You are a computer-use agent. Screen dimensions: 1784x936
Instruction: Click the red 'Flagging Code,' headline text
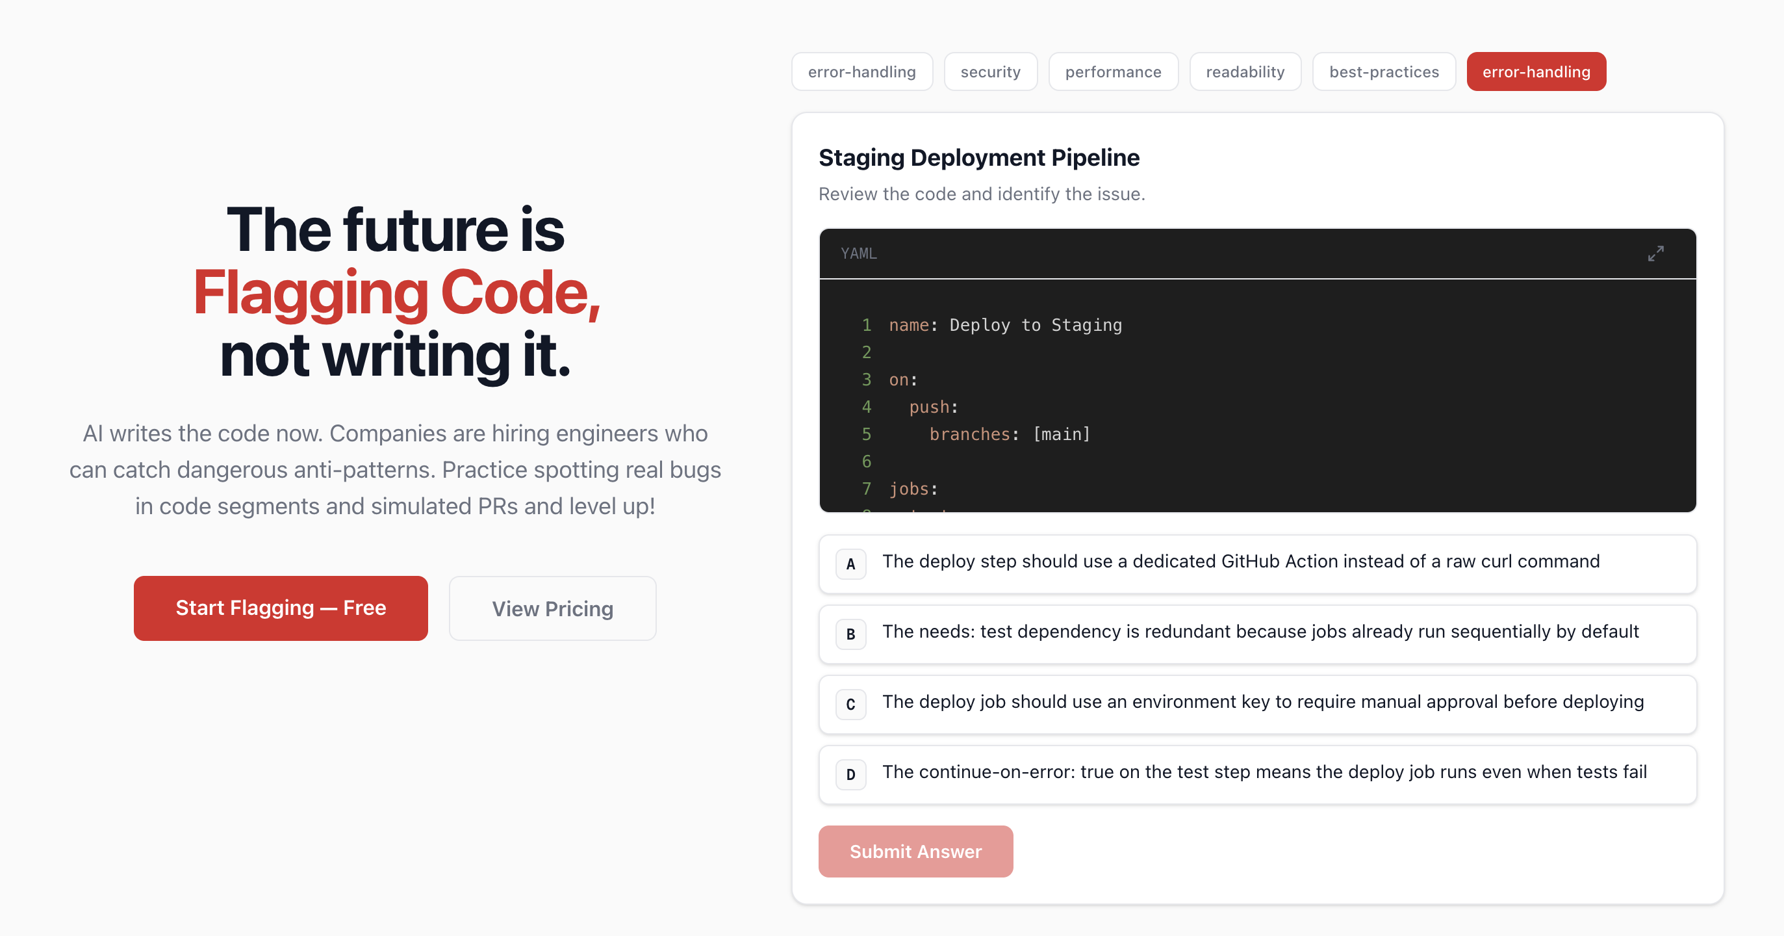pos(396,292)
